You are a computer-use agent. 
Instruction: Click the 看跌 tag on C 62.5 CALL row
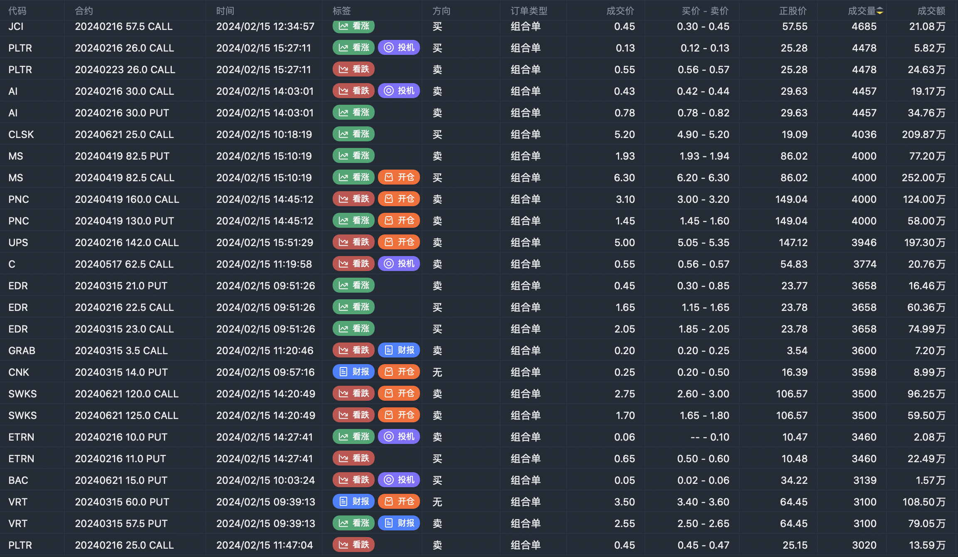353,264
